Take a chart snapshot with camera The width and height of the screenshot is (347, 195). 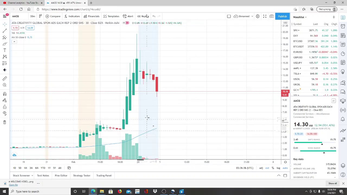coord(271,16)
